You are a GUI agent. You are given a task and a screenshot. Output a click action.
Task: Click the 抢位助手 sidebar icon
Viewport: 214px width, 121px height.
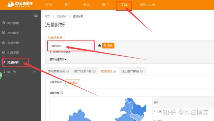tap(4, 33)
